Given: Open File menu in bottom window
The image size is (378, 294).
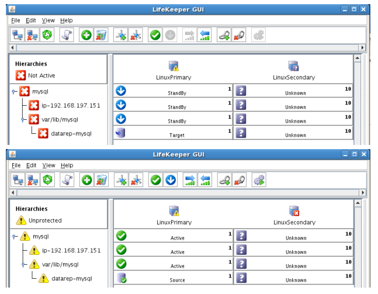Looking at the screenshot, I should click(16, 165).
